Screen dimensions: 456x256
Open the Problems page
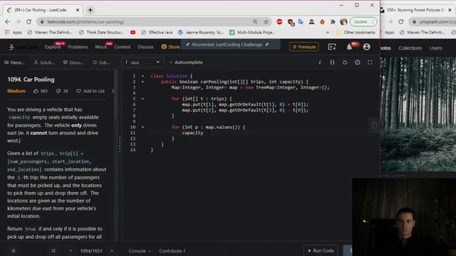point(78,47)
